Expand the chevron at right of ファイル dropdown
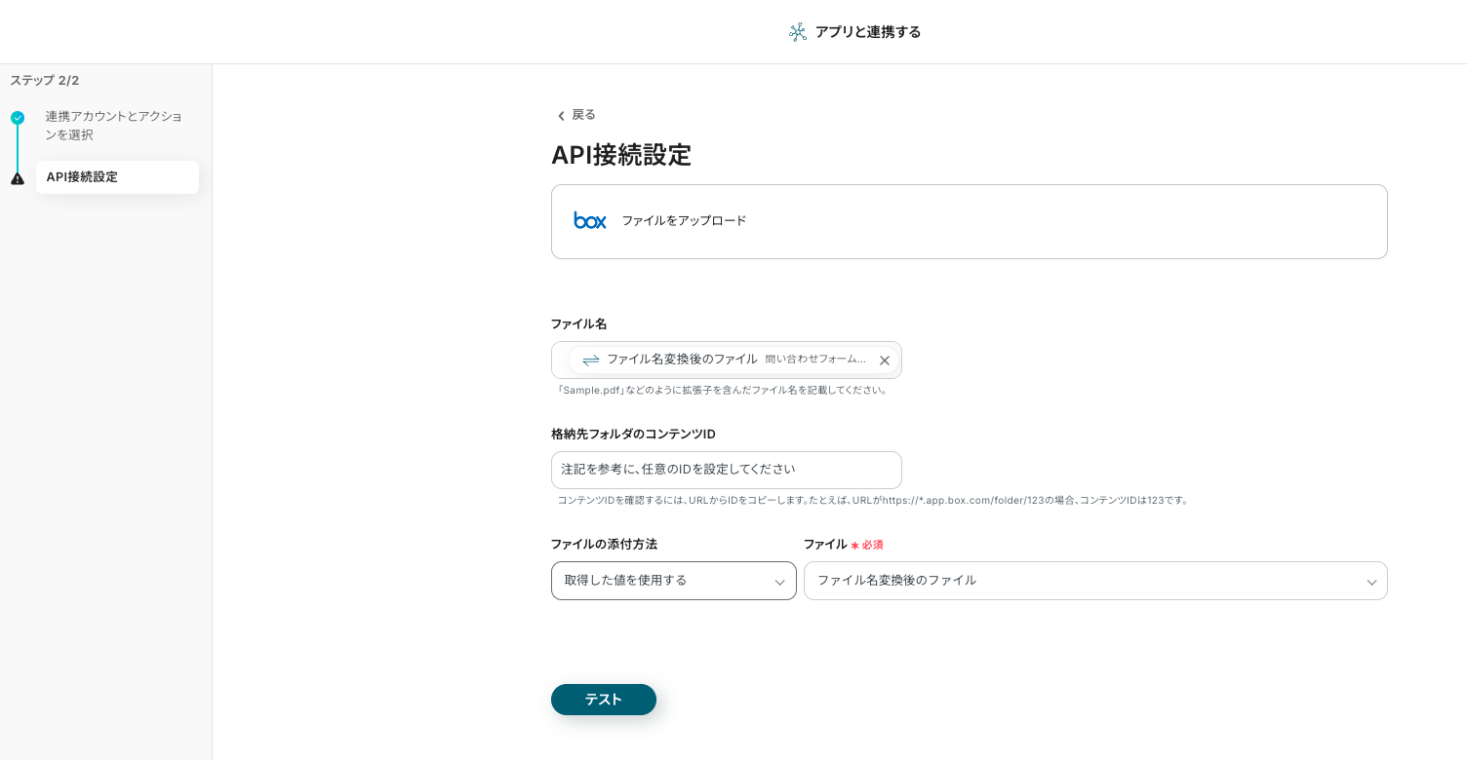 1371,583
